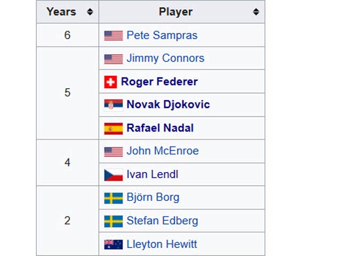Click the Swedish flag beside Björn Borg
Image resolution: width=352 pixels, height=256 pixels.
coord(114,198)
